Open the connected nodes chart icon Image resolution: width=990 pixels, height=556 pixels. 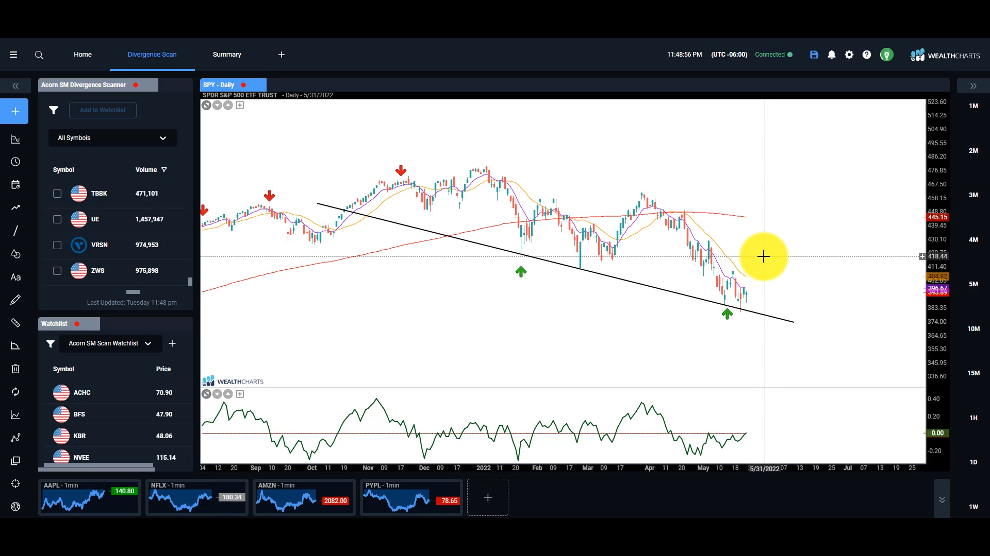[15, 438]
